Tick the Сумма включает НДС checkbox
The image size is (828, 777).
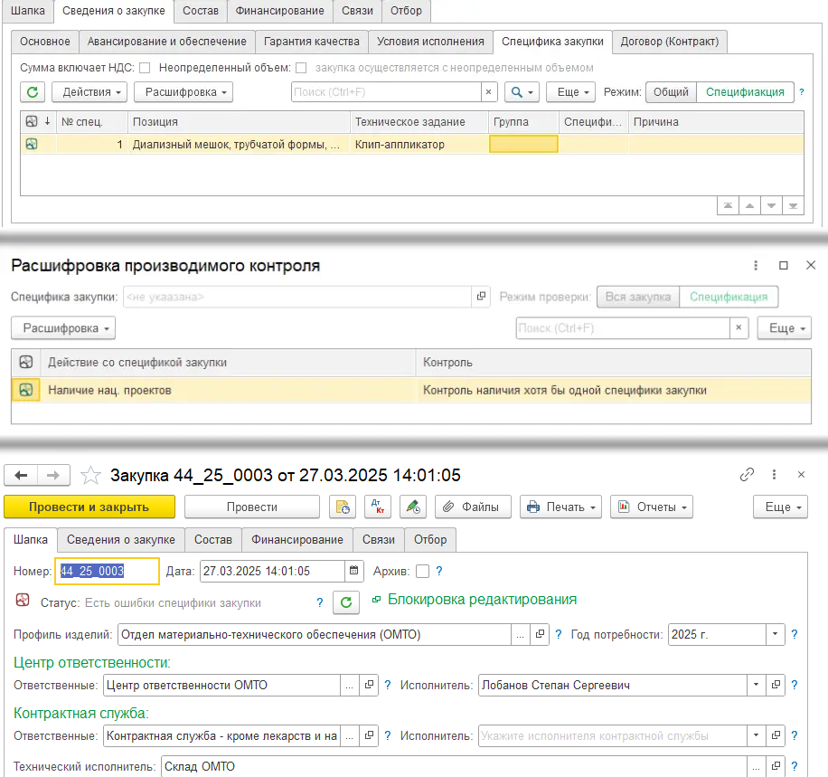click(x=145, y=68)
